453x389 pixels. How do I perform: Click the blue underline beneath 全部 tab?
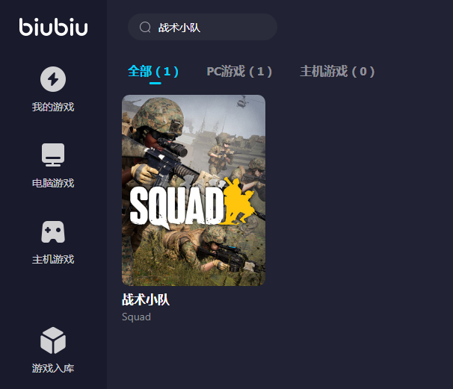(155, 84)
